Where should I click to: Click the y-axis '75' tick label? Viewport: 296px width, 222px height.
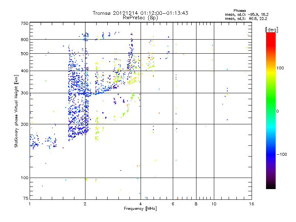tap(26, 198)
